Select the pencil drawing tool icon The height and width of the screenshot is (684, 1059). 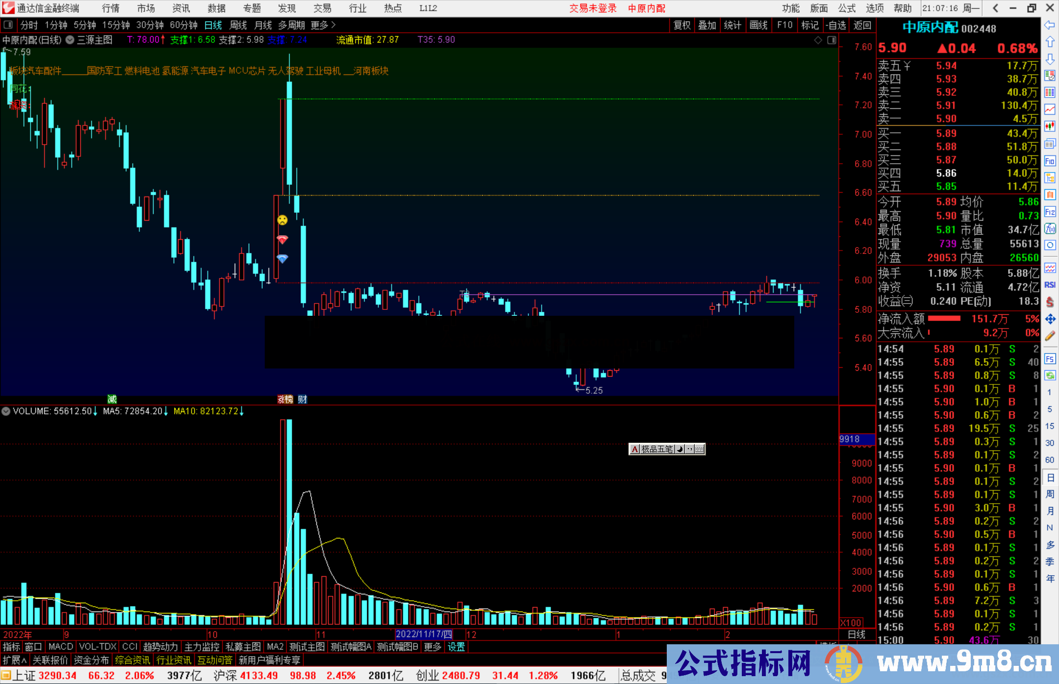(x=1050, y=336)
